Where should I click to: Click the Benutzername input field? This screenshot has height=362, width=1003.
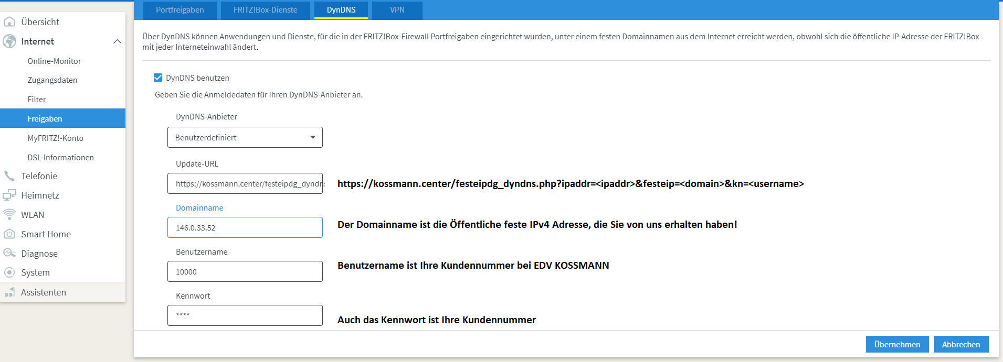[245, 271]
